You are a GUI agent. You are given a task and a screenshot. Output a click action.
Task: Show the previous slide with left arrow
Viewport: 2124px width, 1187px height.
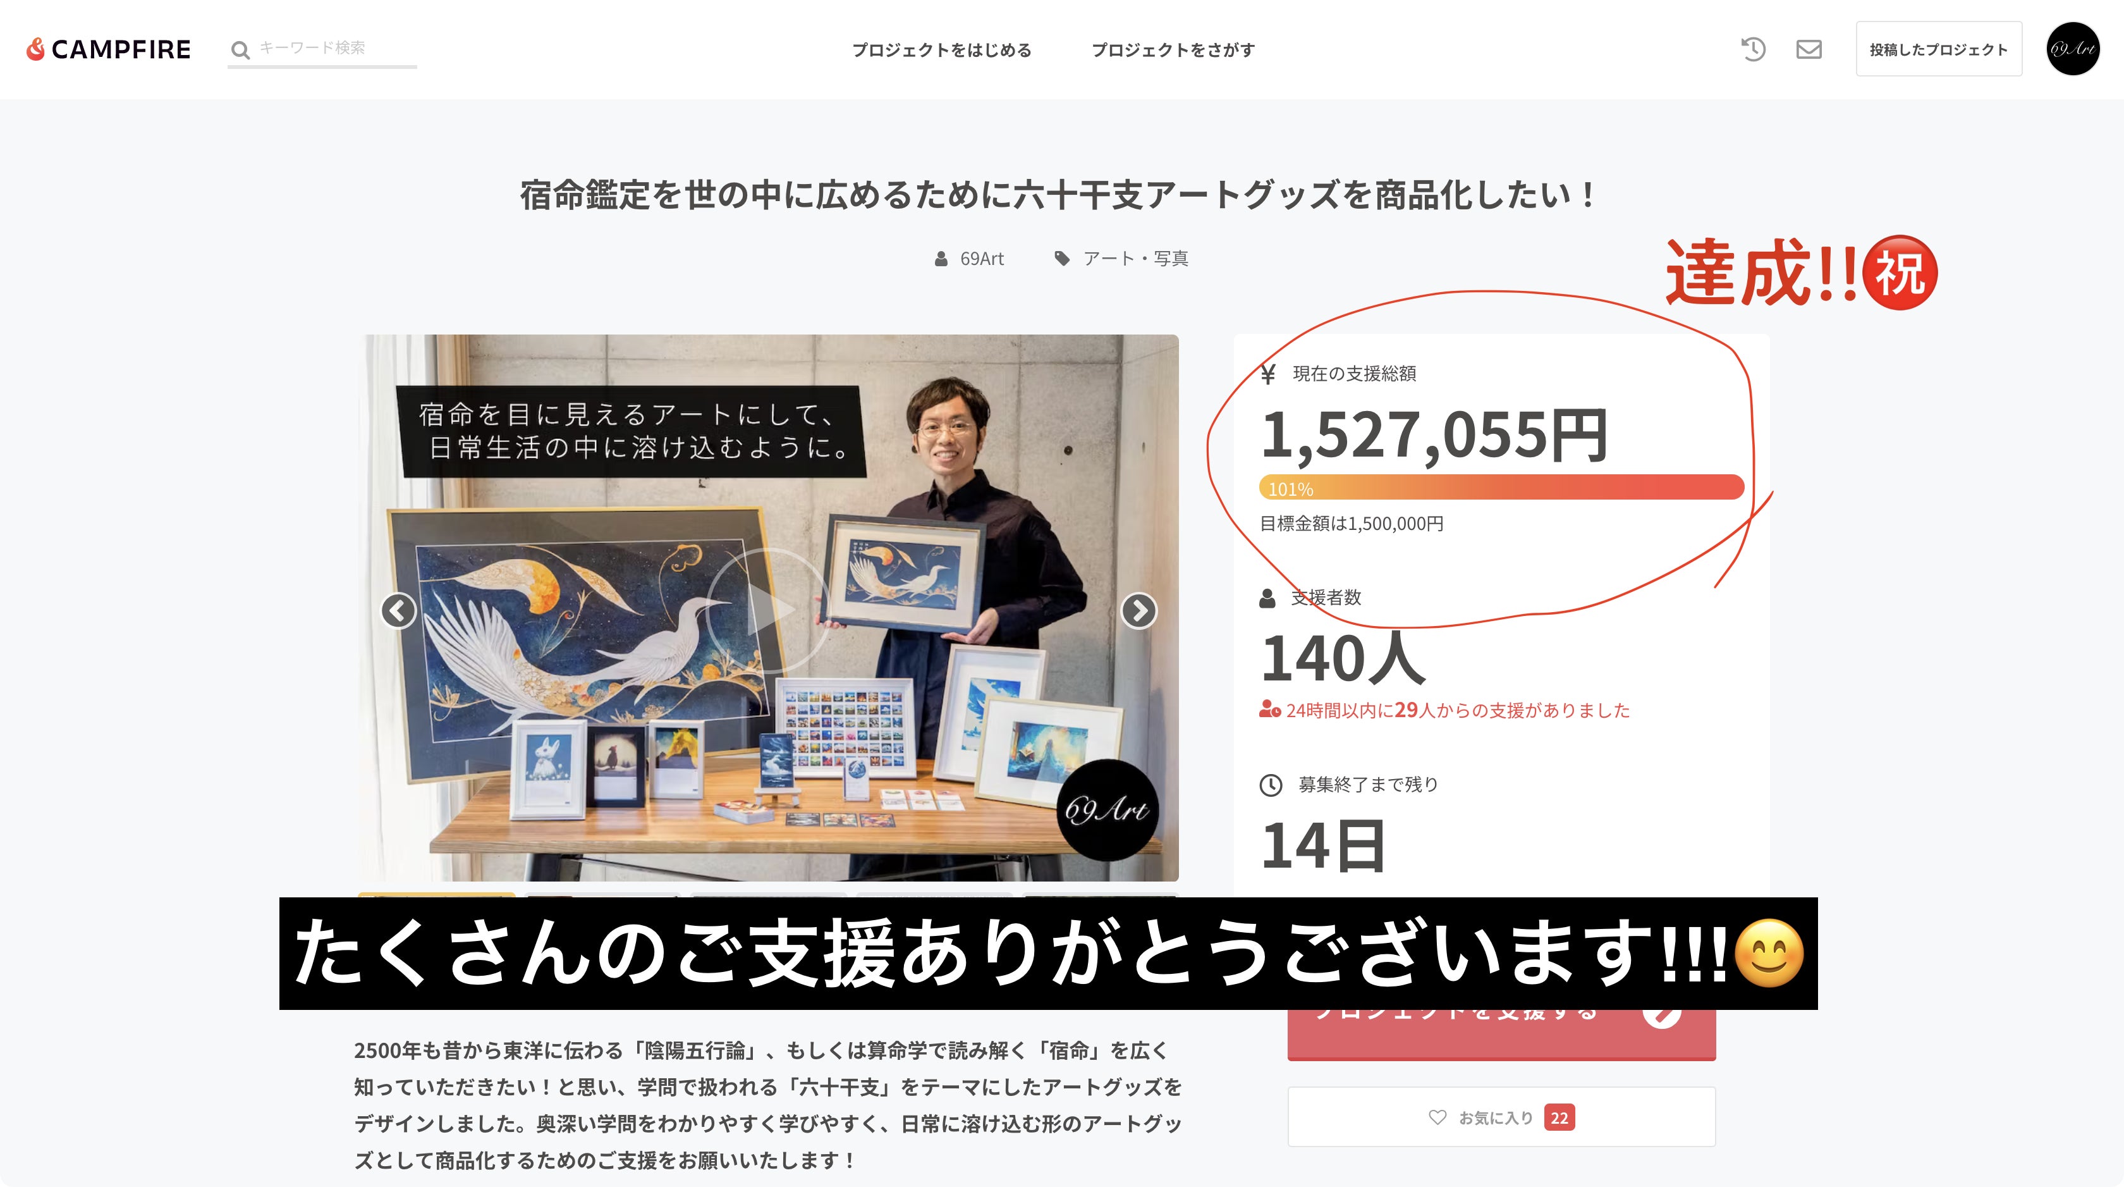point(398,610)
